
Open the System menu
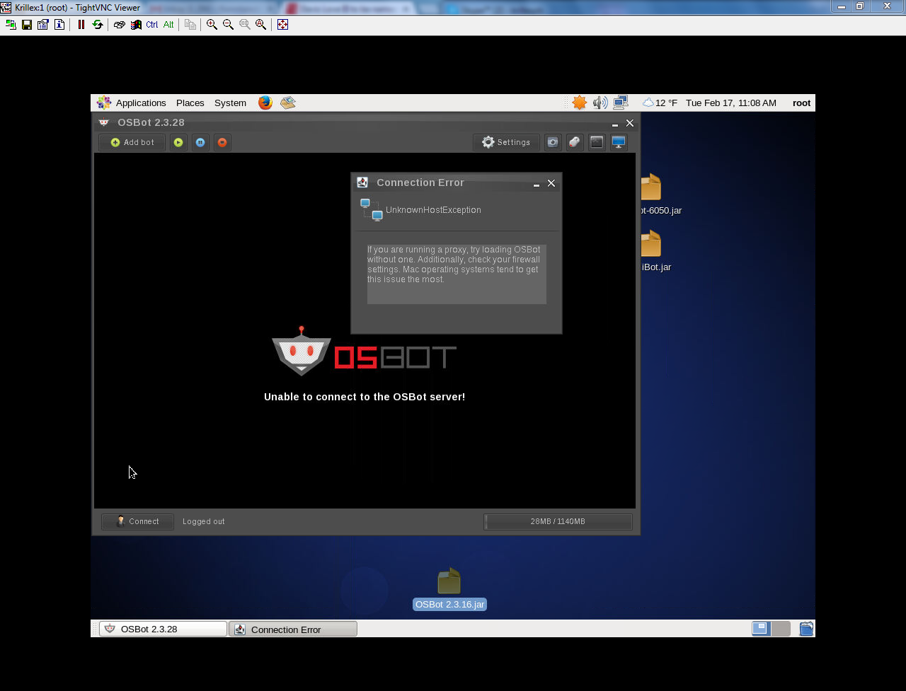pyautogui.click(x=230, y=103)
